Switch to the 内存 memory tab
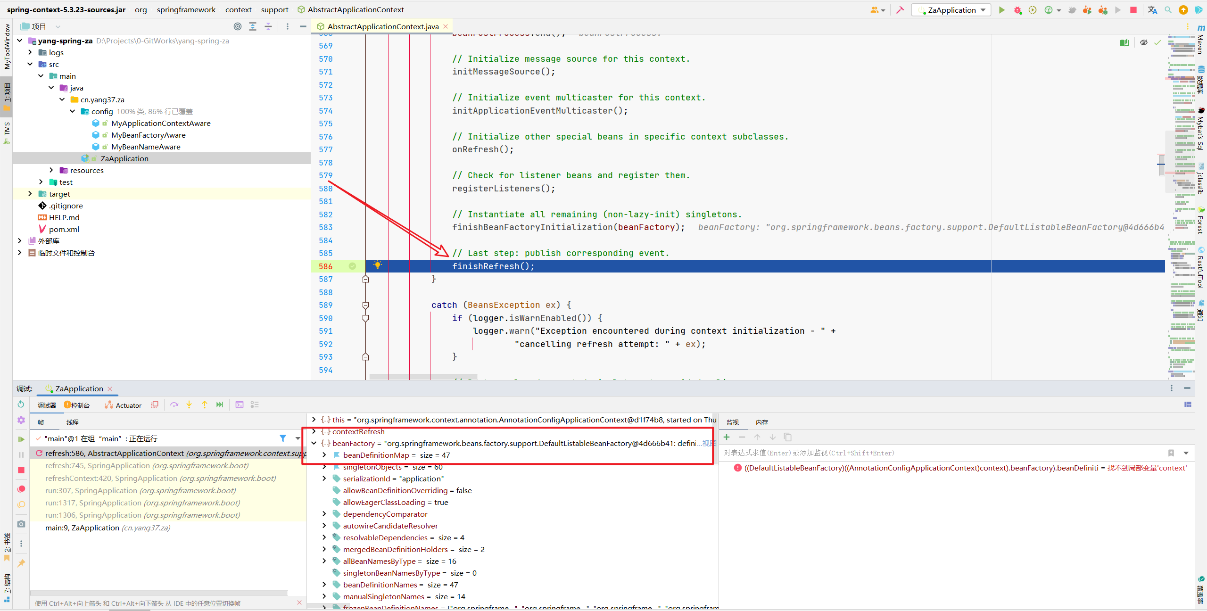The width and height of the screenshot is (1207, 611). click(762, 422)
